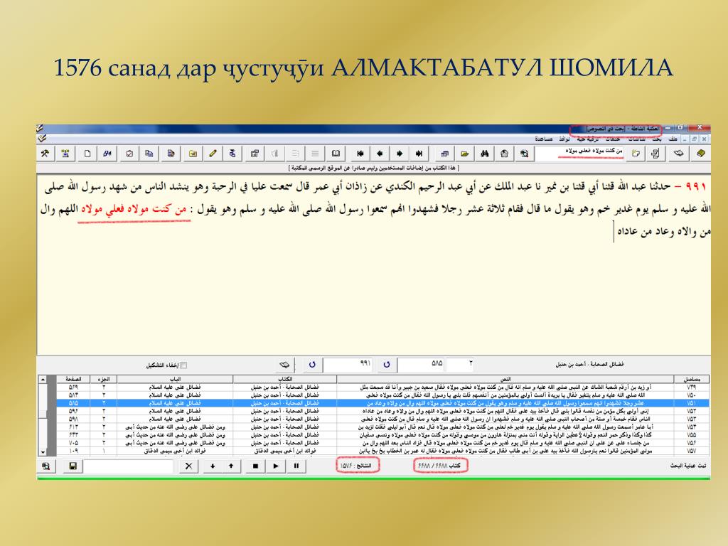Jump to the last page arrow
The image size is (728, 546).
tap(419, 154)
